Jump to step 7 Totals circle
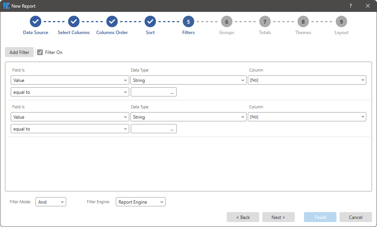The height and width of the screenshot is (227, 377). pyautogui.click(x=265, y=22)
